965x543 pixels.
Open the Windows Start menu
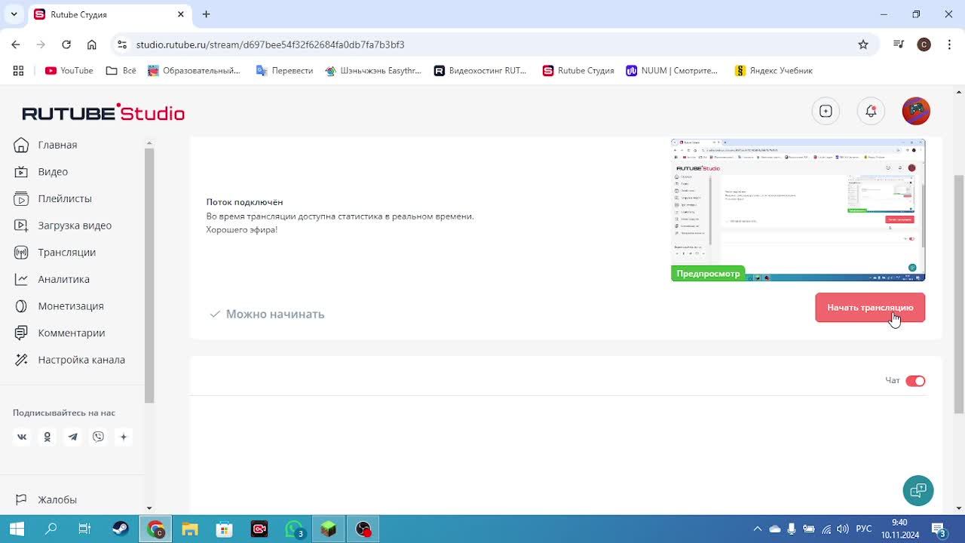pos(17,529)
